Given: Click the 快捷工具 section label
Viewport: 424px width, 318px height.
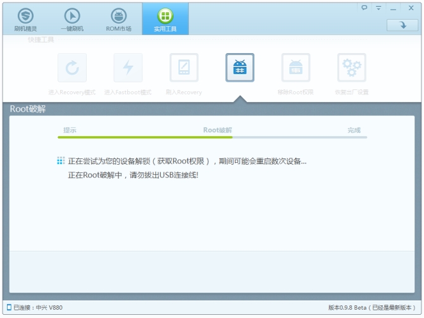Looking at the screenshot, I should 41,40.
